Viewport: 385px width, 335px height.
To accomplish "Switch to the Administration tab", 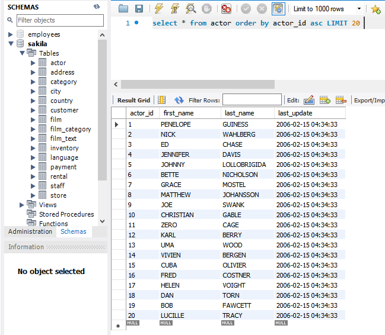I will point(30,231).
